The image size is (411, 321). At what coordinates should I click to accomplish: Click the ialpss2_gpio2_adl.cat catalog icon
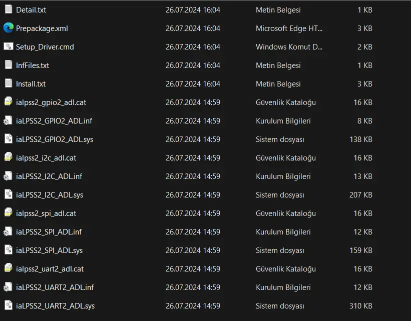[x=9, y=102]
